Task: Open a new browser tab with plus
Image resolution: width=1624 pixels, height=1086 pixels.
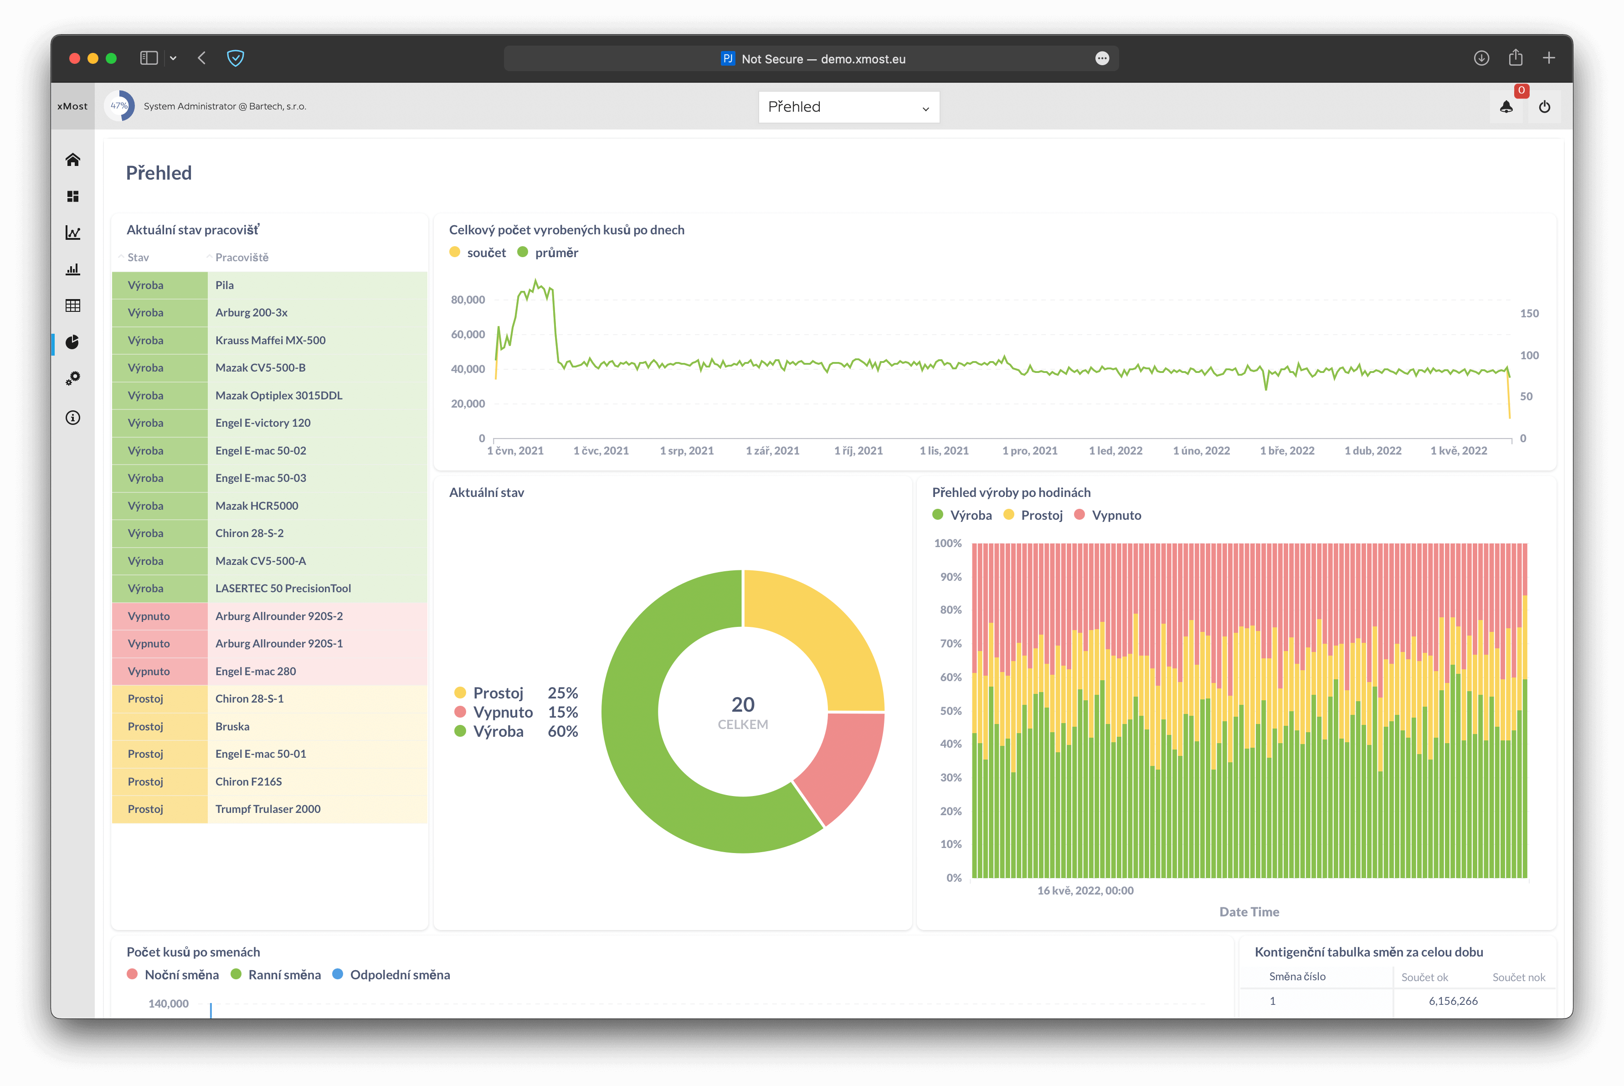Action: click(x=1549, y=58)
